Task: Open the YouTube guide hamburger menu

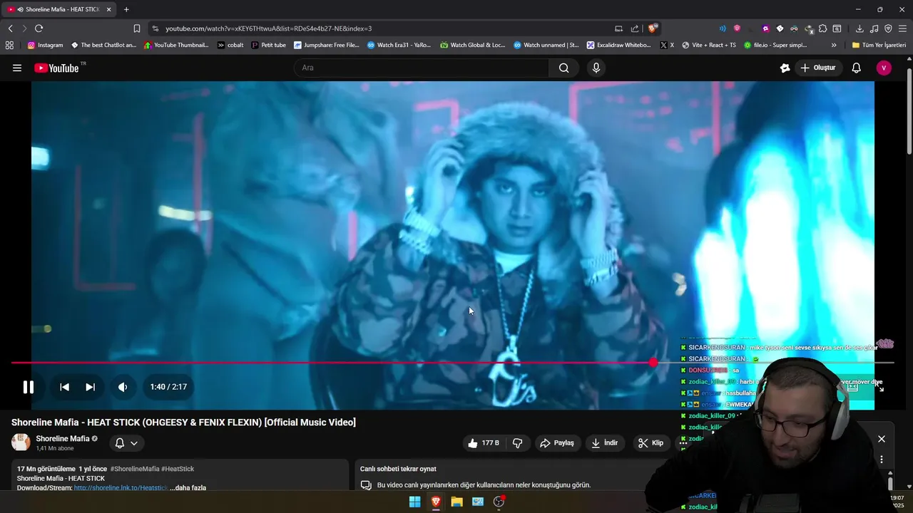Action: [17, 68]
